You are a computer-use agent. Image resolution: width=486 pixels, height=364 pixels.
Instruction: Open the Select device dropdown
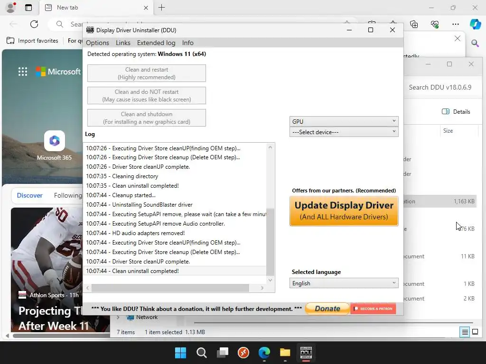point(344,132)
